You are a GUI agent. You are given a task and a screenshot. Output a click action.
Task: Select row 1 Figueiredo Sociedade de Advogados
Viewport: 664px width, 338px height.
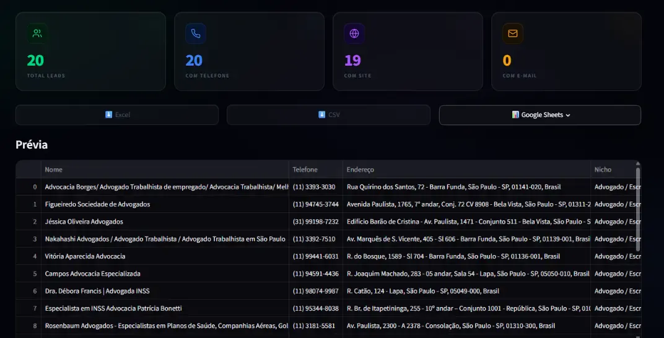click(329, 204)
